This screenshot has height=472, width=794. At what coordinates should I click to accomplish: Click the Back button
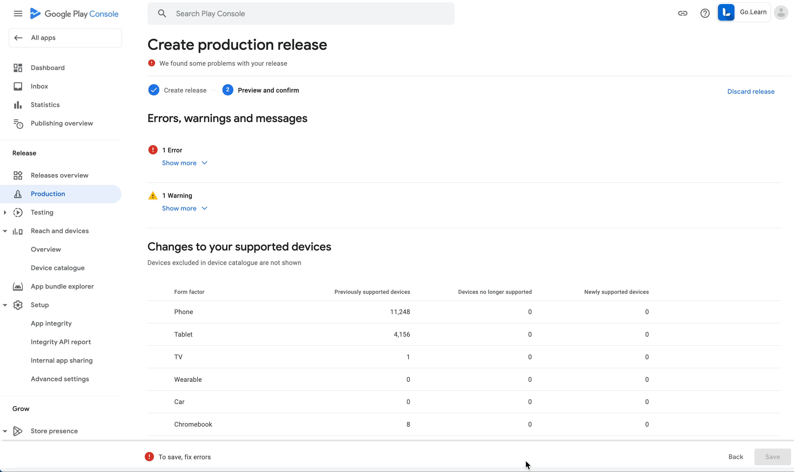736,457
